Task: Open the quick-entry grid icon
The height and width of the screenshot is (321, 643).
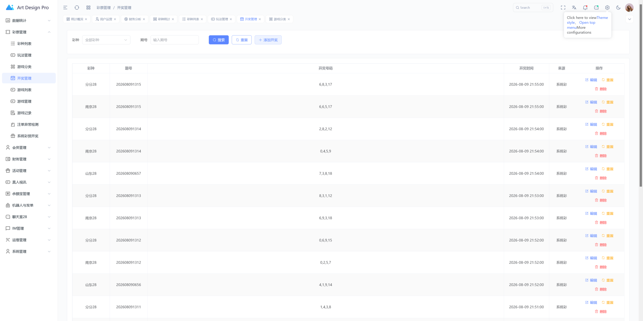Action: (88, 8)
